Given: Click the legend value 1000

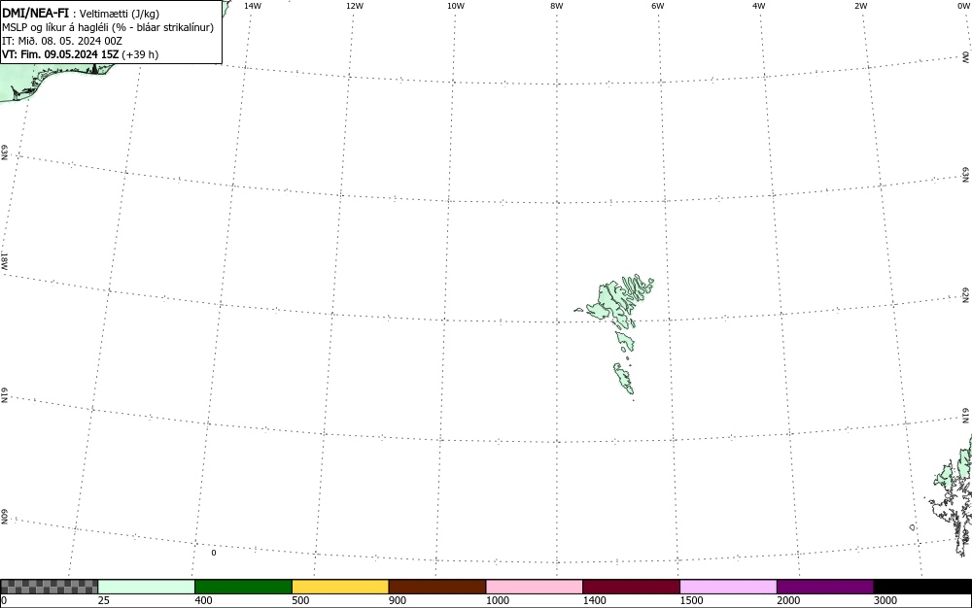Looking at the screenshot, I should pyautogui.click(x=497, y=600).
